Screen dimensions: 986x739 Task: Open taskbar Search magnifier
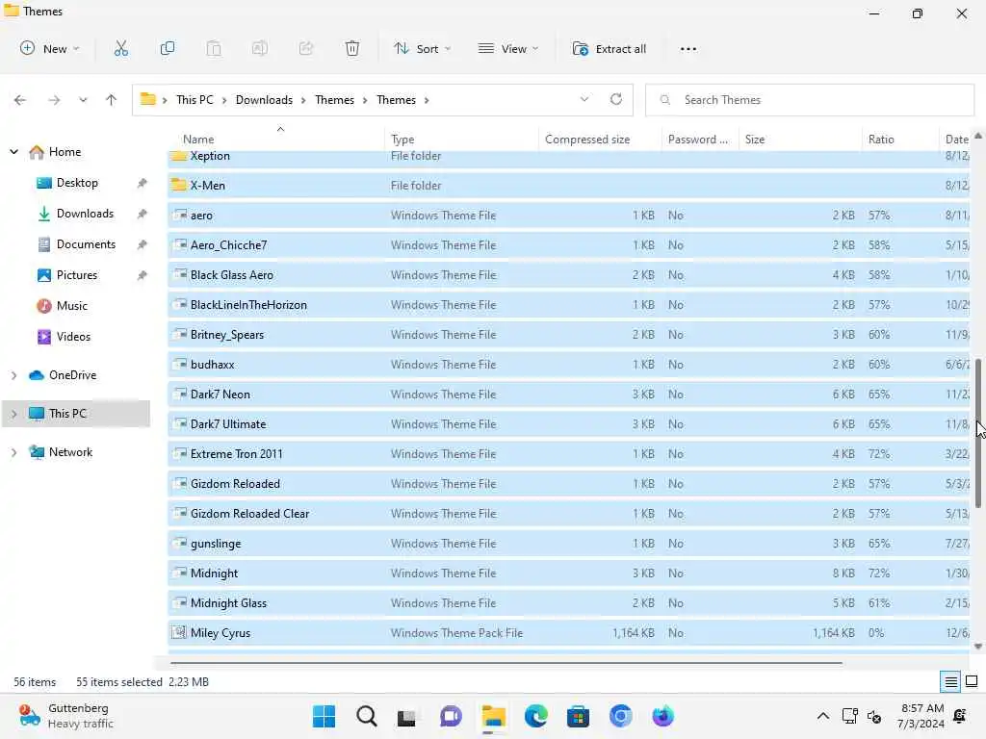(367, 716)
